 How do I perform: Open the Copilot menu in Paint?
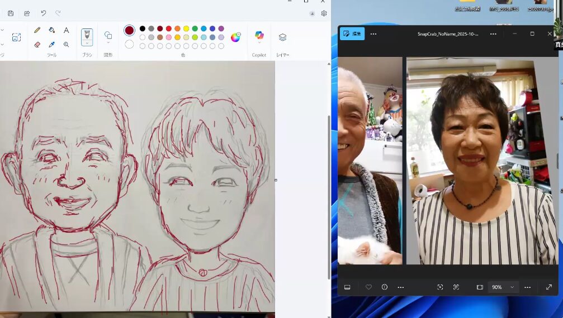tap(259, 37)
